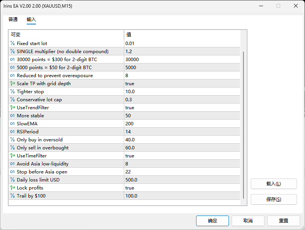Open UseTimeFilter true value dropdown
305x230 pixels.
coord(182,156)
